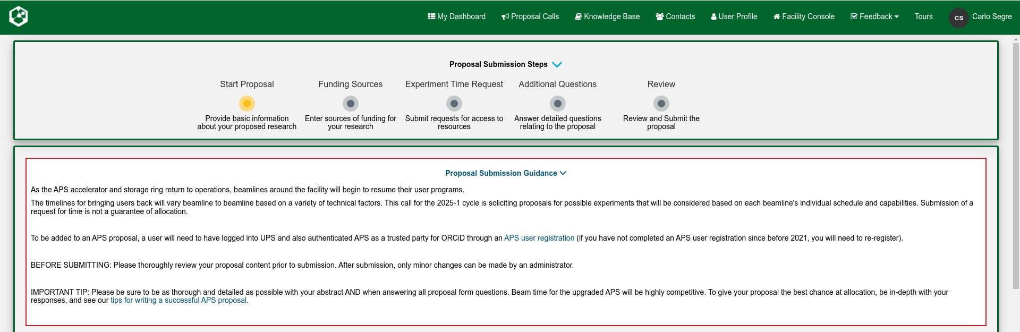The image size is (1020, 332).
Task: Click the Tours link
Action: (x=923, y=16)
